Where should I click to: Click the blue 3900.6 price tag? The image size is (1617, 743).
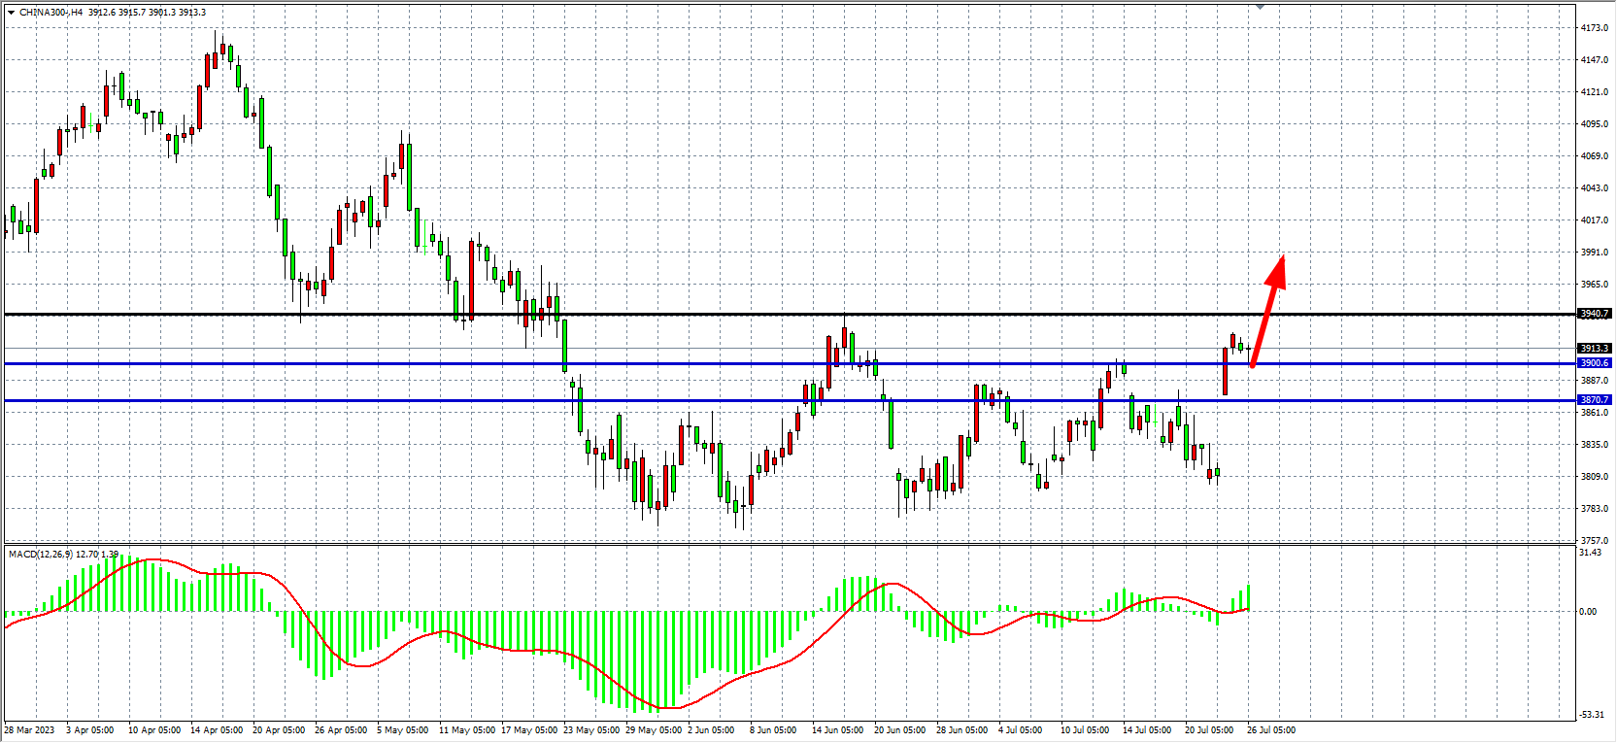coord(1594,363)
